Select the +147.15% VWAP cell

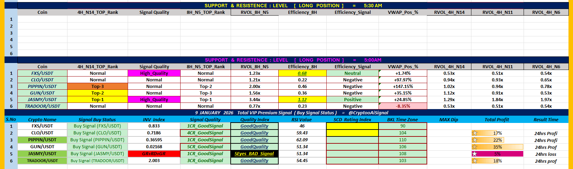(403, 87)
